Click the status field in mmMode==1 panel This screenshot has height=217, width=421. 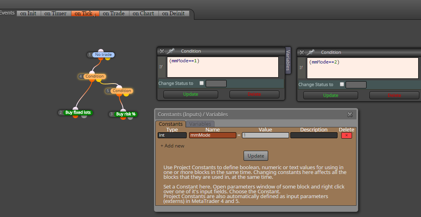click(x=216, y=84)
